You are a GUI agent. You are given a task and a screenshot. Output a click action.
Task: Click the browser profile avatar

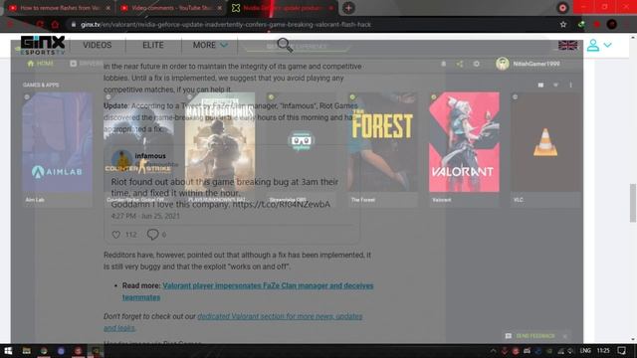pos(612,24)
